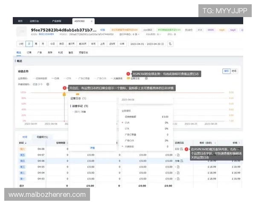Click the gear icon next to 已选 3 个

(47, 84)
